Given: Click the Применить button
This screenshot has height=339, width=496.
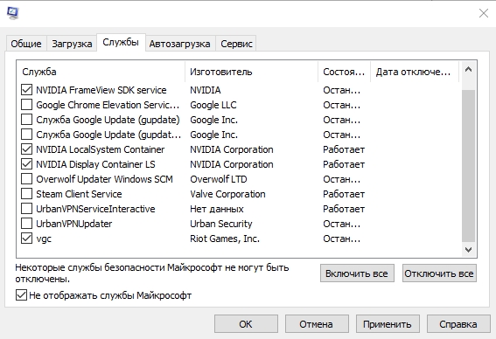Looking at the screenshot, I should pos(388,324).
